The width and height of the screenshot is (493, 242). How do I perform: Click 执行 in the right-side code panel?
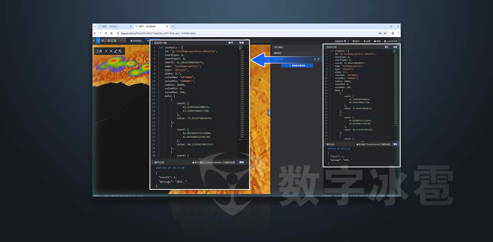(x=386, y=47)
